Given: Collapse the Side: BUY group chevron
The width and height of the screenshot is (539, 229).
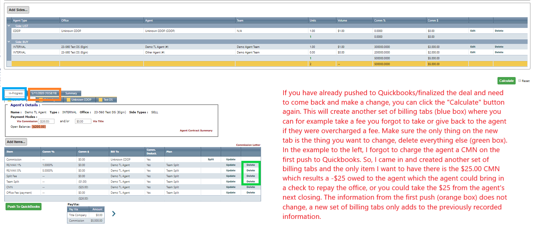Looking at the screenshot, I should (x=9, y=42).
